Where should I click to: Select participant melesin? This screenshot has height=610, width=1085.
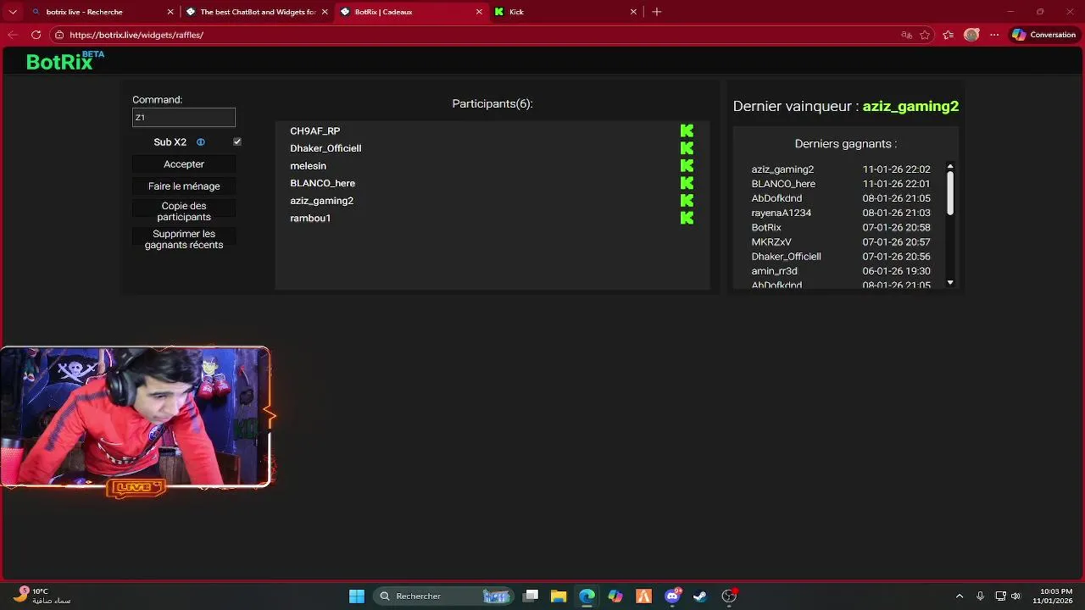pyautogui.click(x=308, y=166)
